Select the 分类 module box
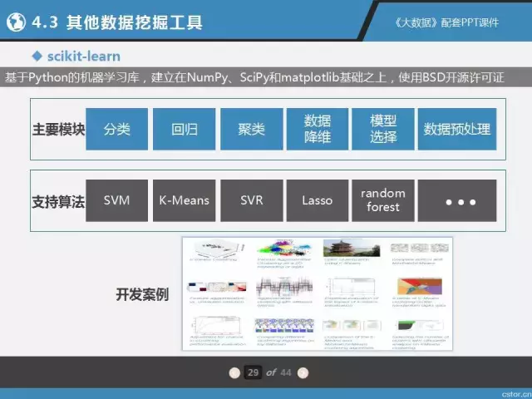532x399 pixels. (x=116, y=130)
